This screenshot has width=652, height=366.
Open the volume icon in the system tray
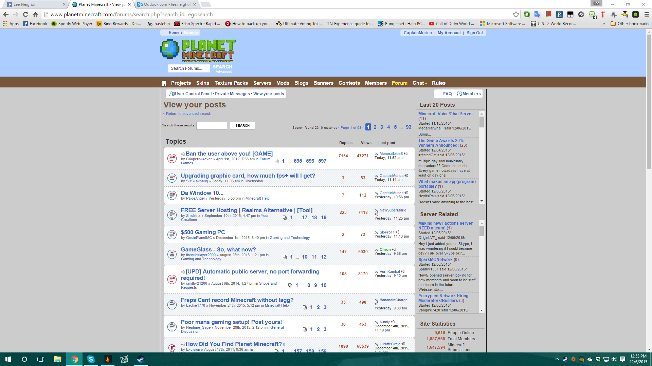pos(614,359)
